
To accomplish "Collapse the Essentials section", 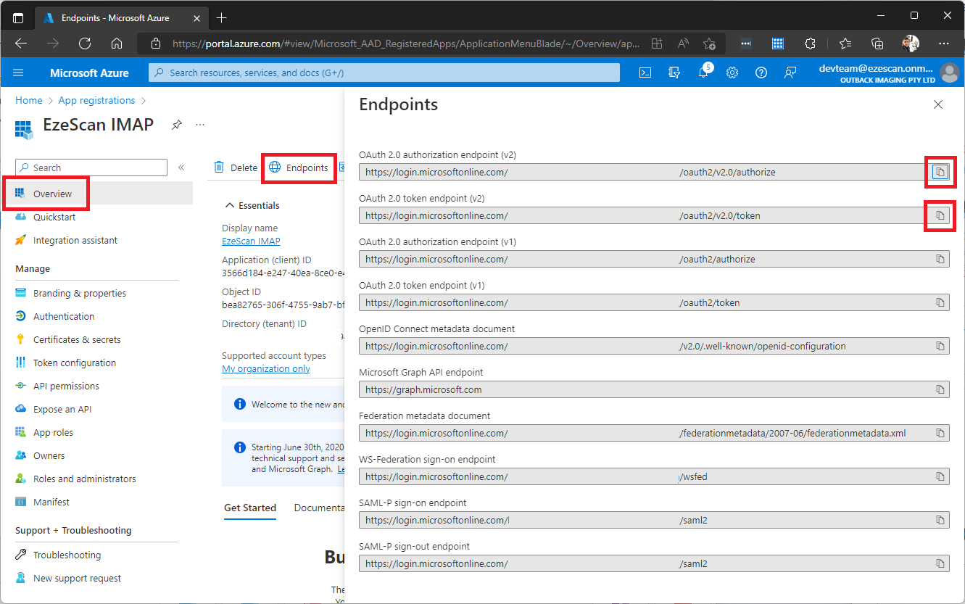I will [231, 205].
